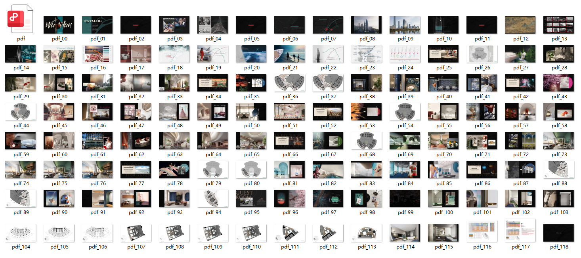Select thumbnail pdf_48
The width and height of the screenshot is (581, 258).
(174, 112)
